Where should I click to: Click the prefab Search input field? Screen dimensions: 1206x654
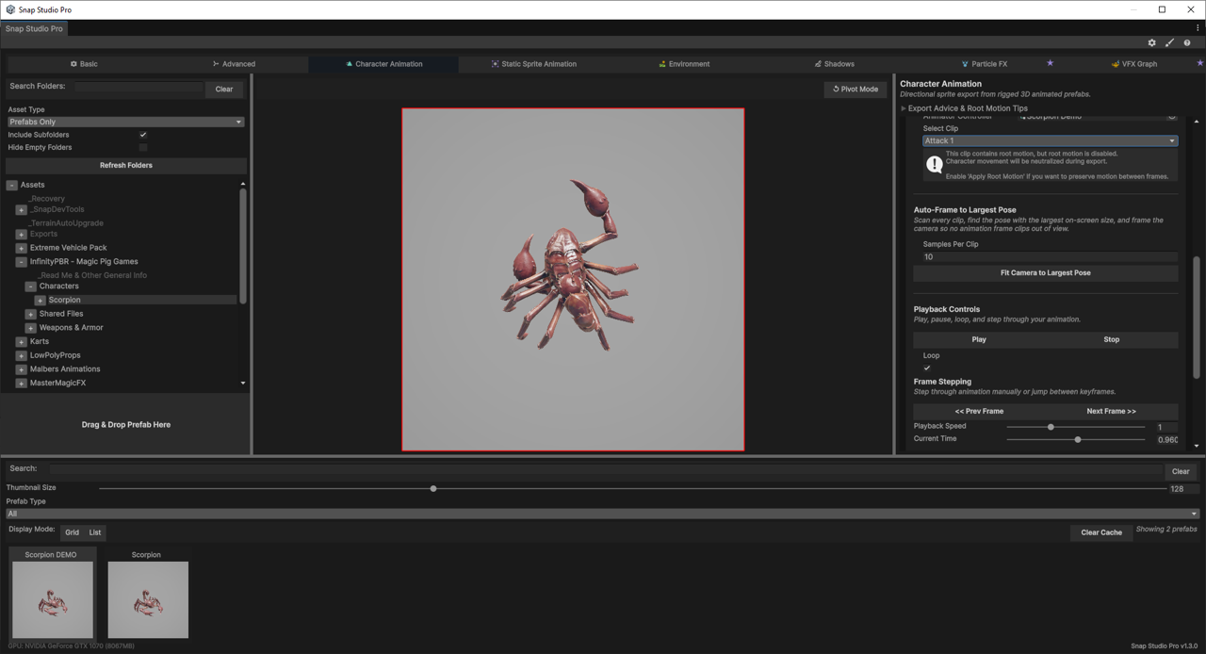click(607, 468)
